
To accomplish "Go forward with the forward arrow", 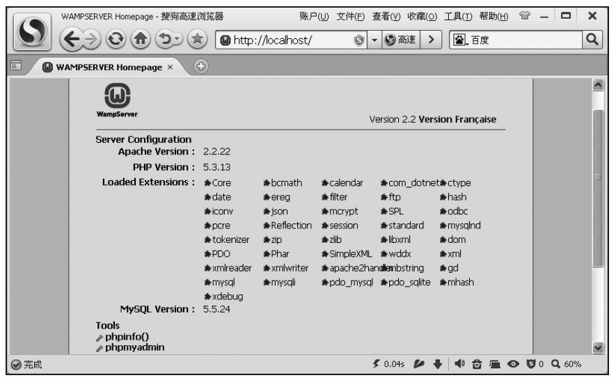I will pyautogui.click(x=91, y=39).
